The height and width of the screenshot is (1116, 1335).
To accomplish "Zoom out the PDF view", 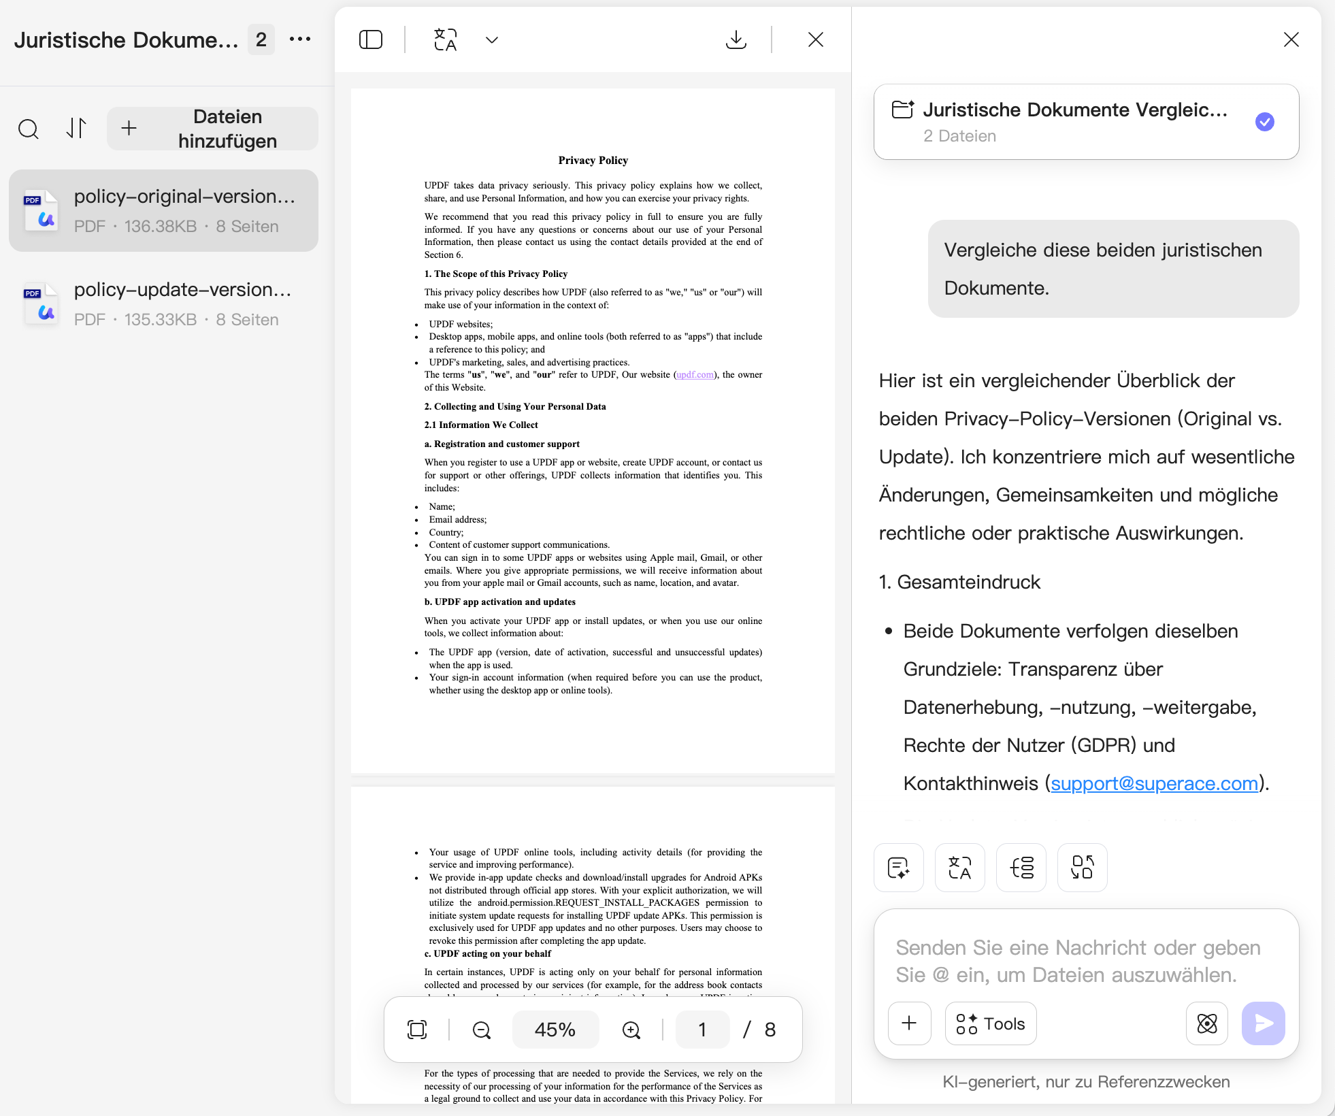I will (481, 1030).
